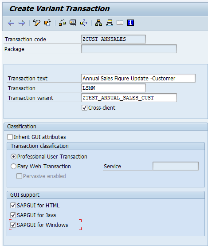
Task: Uncheck SAPGUI for HTML checkbox
Action: pyautogui.click(x=13, y=205)
